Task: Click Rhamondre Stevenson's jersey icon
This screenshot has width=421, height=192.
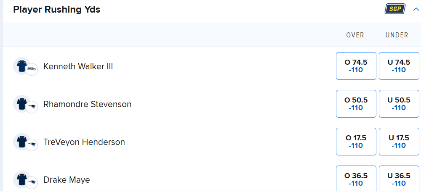Action: (x=21, y=103)
